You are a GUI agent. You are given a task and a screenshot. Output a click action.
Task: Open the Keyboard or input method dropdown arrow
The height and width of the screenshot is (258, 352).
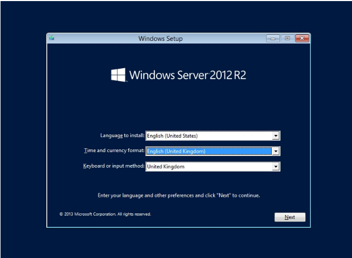tap(276, 167)
